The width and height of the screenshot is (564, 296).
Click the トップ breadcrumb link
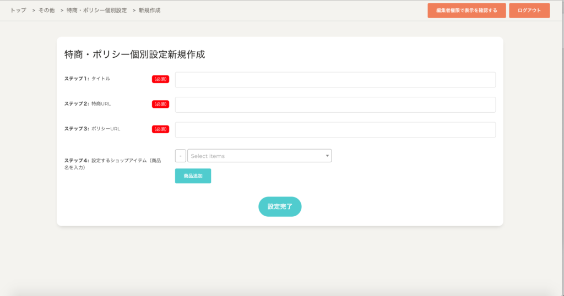pos(18,10)
